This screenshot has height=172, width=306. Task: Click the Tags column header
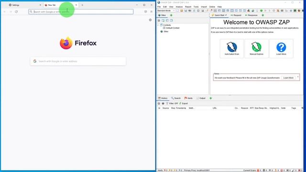pyautogui.click(x=294, y=108)
